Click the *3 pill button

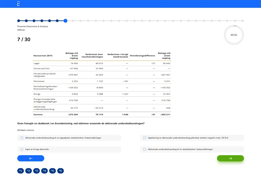click(x=36, y=171)
